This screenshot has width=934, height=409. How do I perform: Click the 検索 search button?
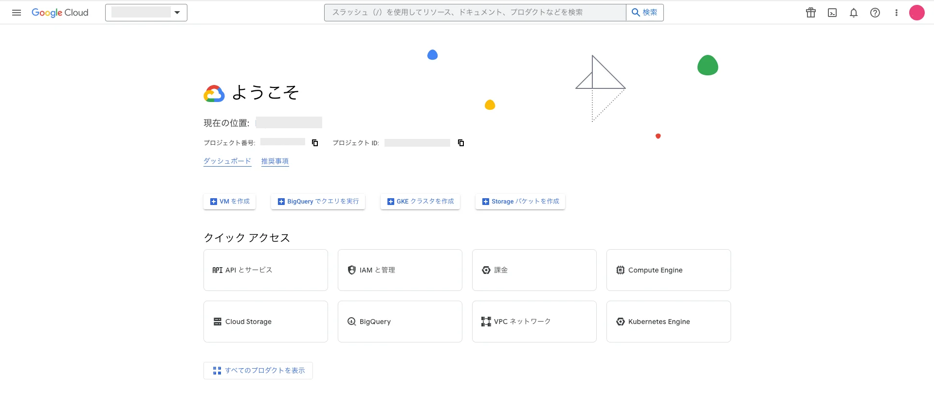coord(644,13)
